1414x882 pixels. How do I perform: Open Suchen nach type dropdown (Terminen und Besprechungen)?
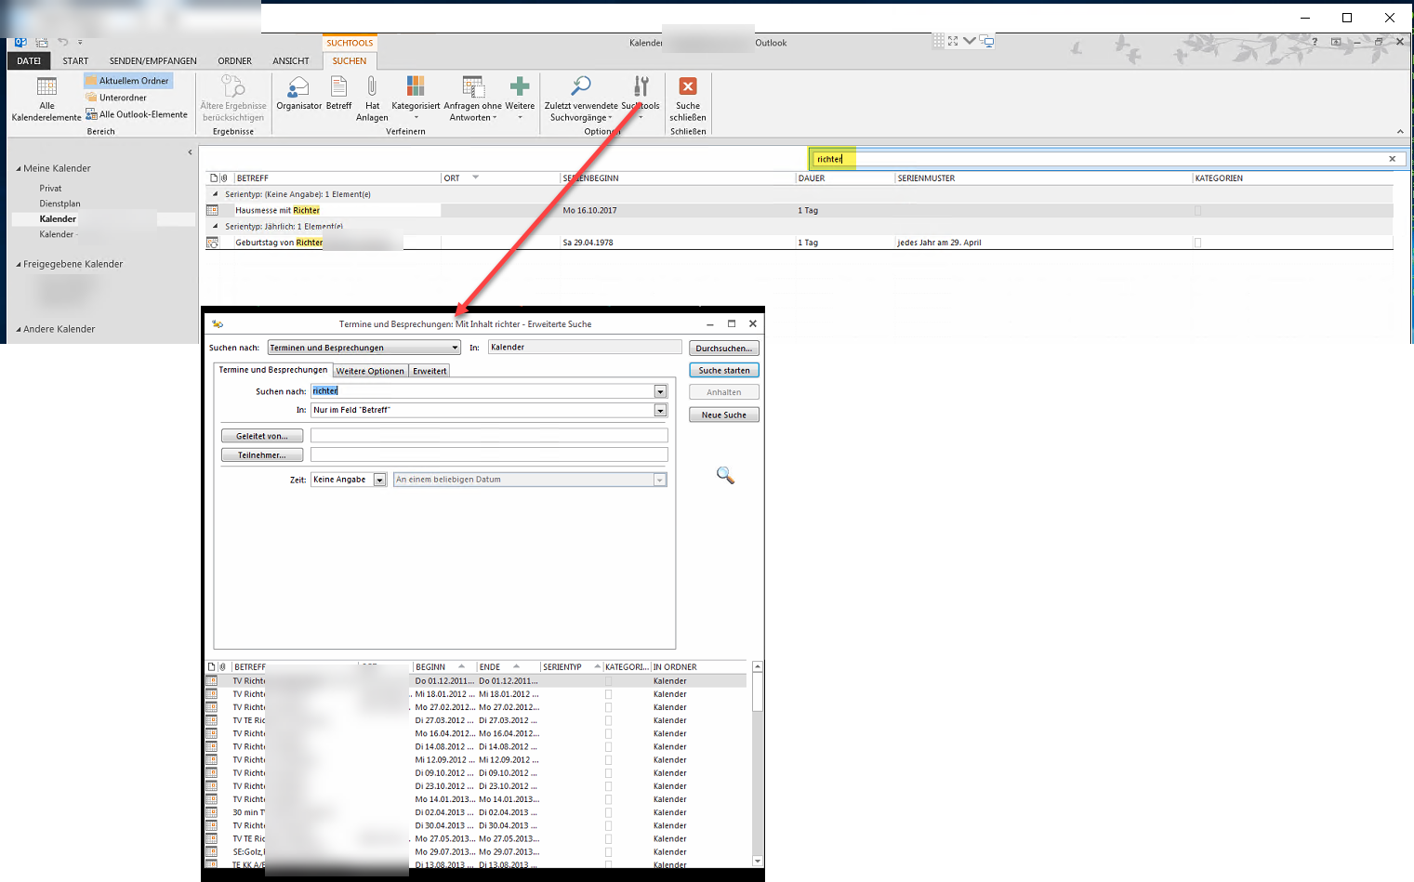pyautogui.click(x=364, y=348)
